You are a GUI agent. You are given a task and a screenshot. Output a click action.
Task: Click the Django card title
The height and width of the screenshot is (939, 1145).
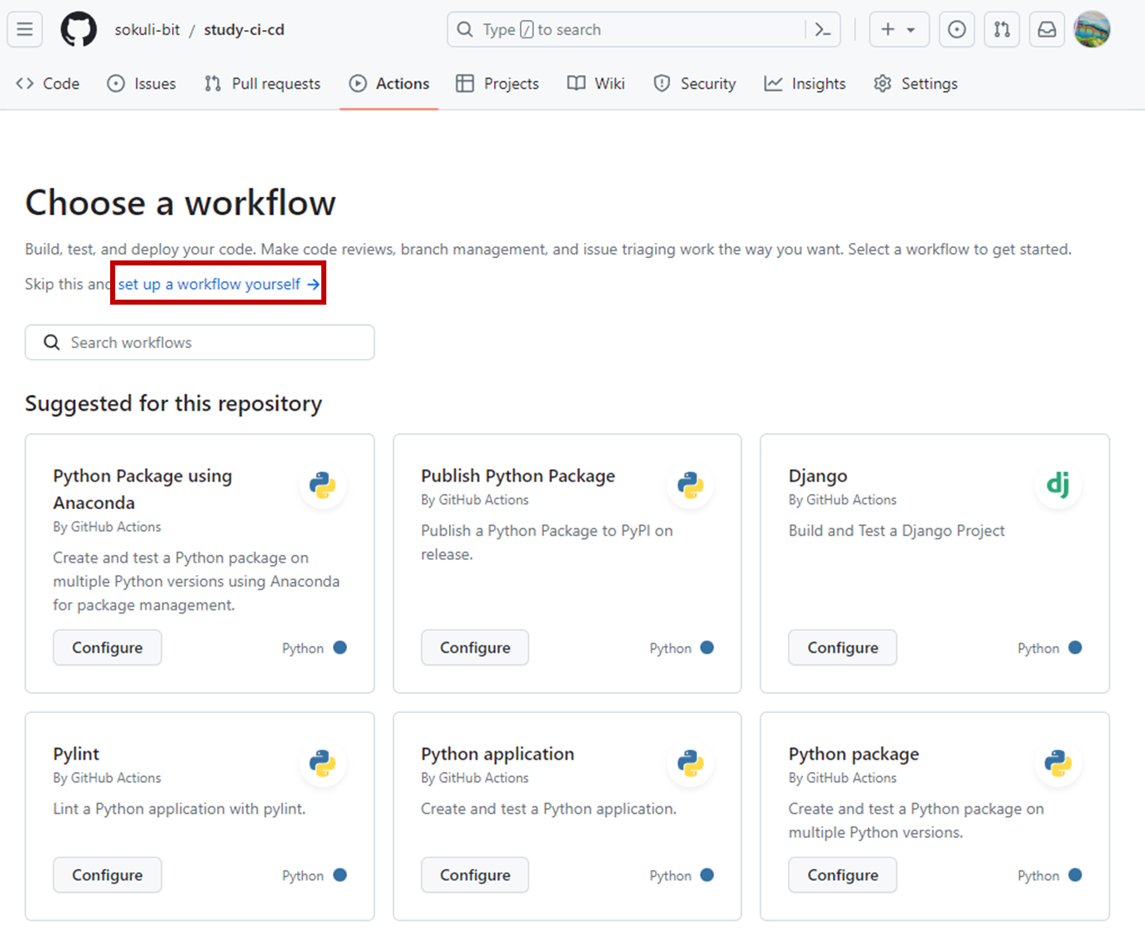pyautogui.click(x=818, y=476)
